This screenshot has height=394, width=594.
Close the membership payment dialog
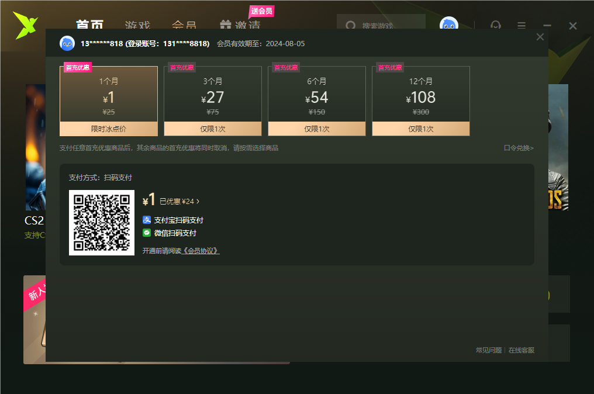click(540, 37)
